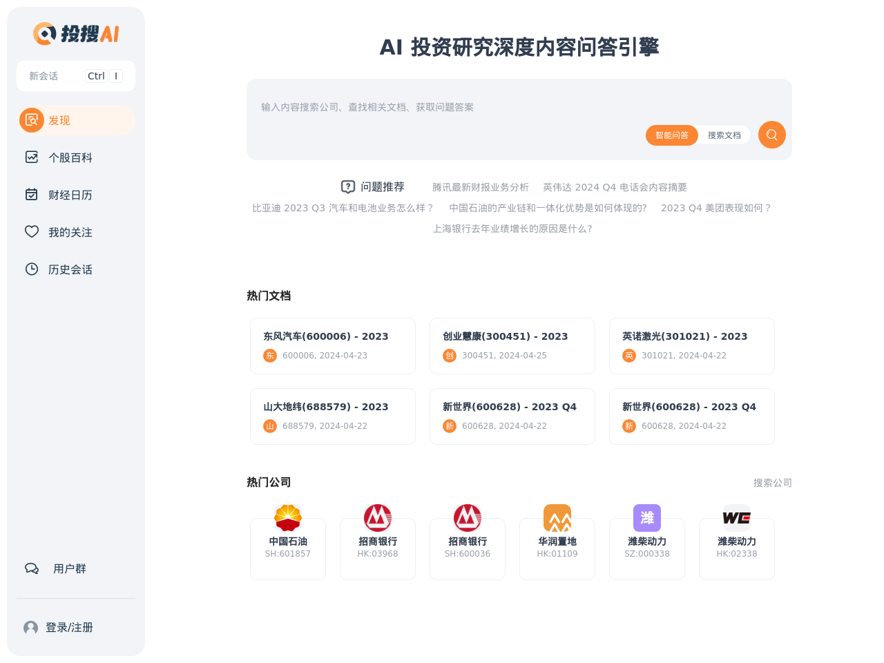Click the user avatar icon beside 登录/注册
Image resolution: width=884 pixels, height=663 pixels.
pyautogui.click(x=30, y=628)
